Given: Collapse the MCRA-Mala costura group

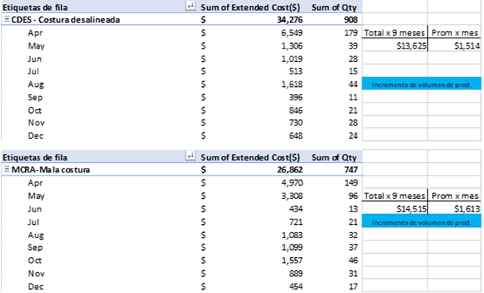Looking at the screenshot, I should (7, 169).
